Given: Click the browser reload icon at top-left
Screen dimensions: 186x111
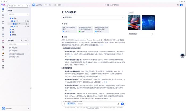Looking at the screenshot, I should click(x=7, y=1).
